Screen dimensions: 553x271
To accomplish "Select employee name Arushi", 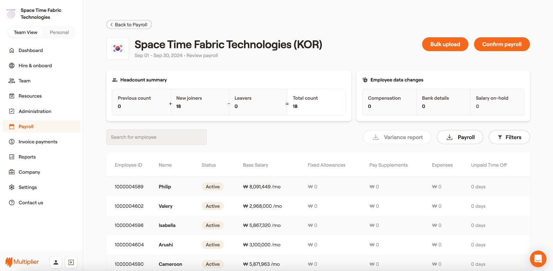I will pos(166,245).
